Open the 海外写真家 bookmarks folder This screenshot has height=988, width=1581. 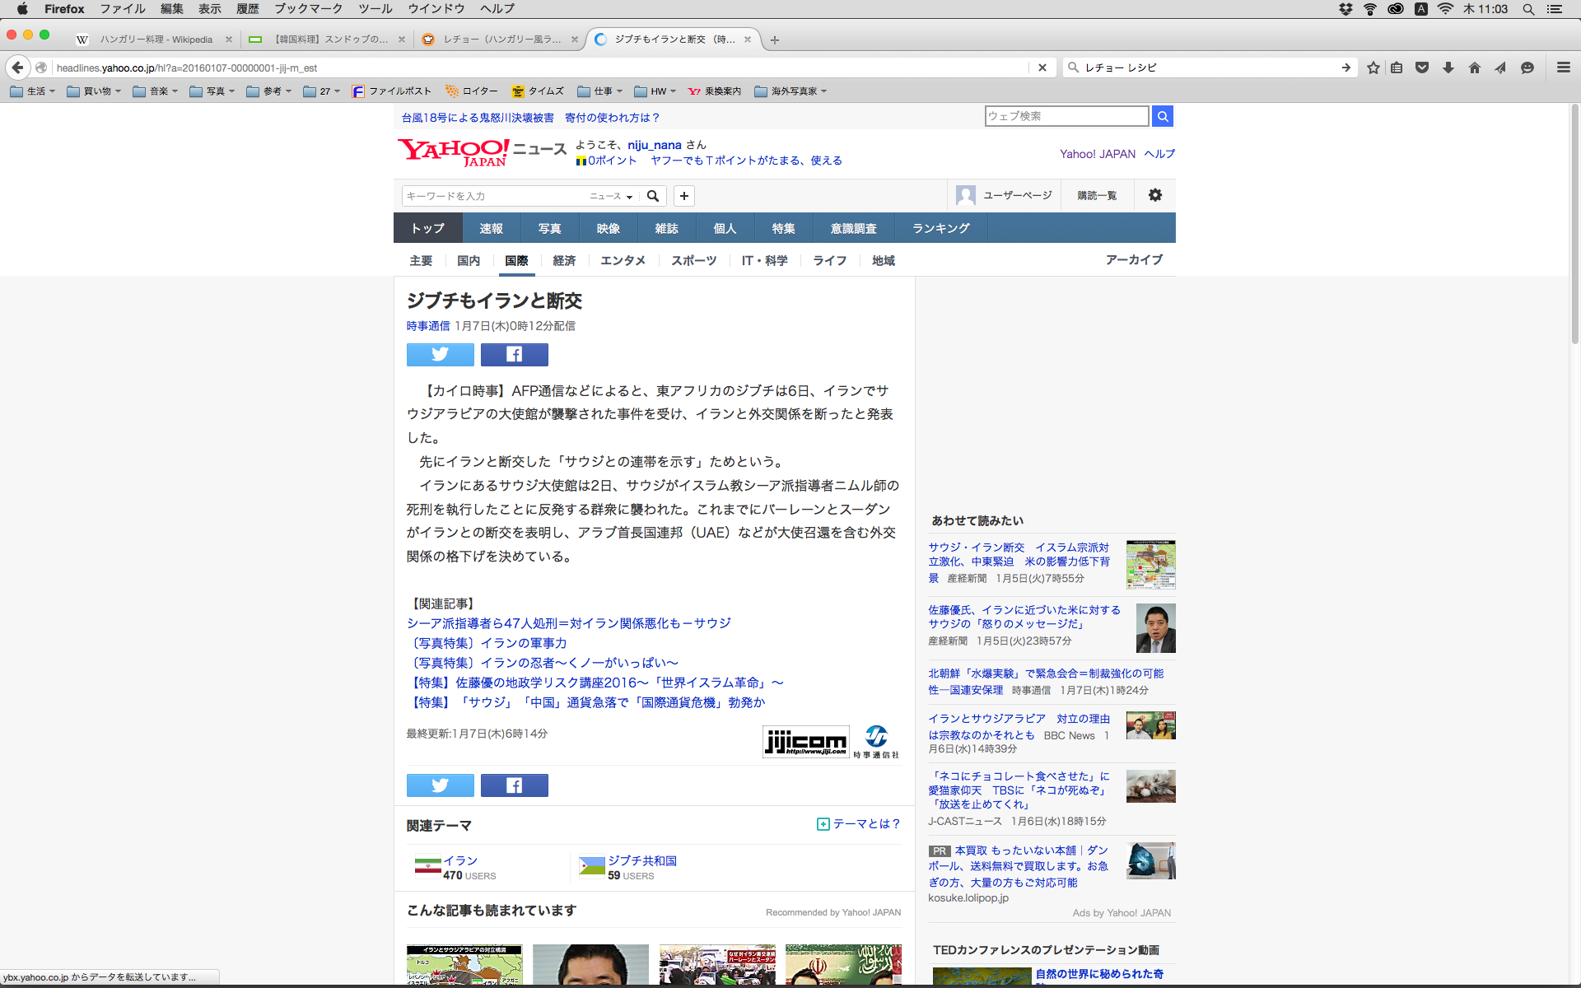click(790, 91)
